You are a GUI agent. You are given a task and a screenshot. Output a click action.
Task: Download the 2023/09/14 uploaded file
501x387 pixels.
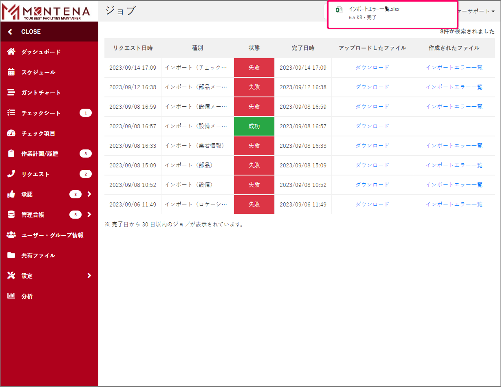coord(372,67)
